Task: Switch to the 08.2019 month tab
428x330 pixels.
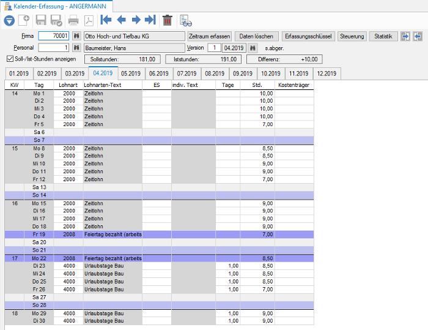Action: (x=215, y=73)
